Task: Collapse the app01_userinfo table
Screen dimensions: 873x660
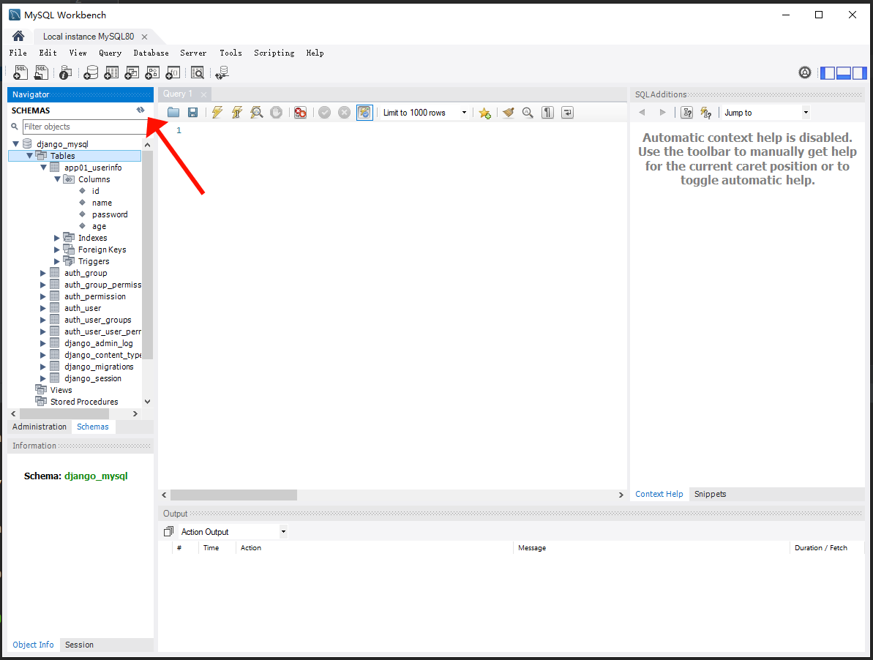Action: click(43, 168)
